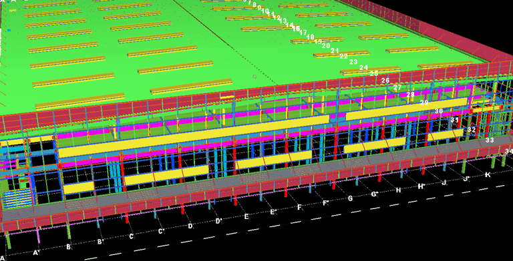513x261 pixels.
Task: Click grid axis label J'
Action: [x=466, y=178]
